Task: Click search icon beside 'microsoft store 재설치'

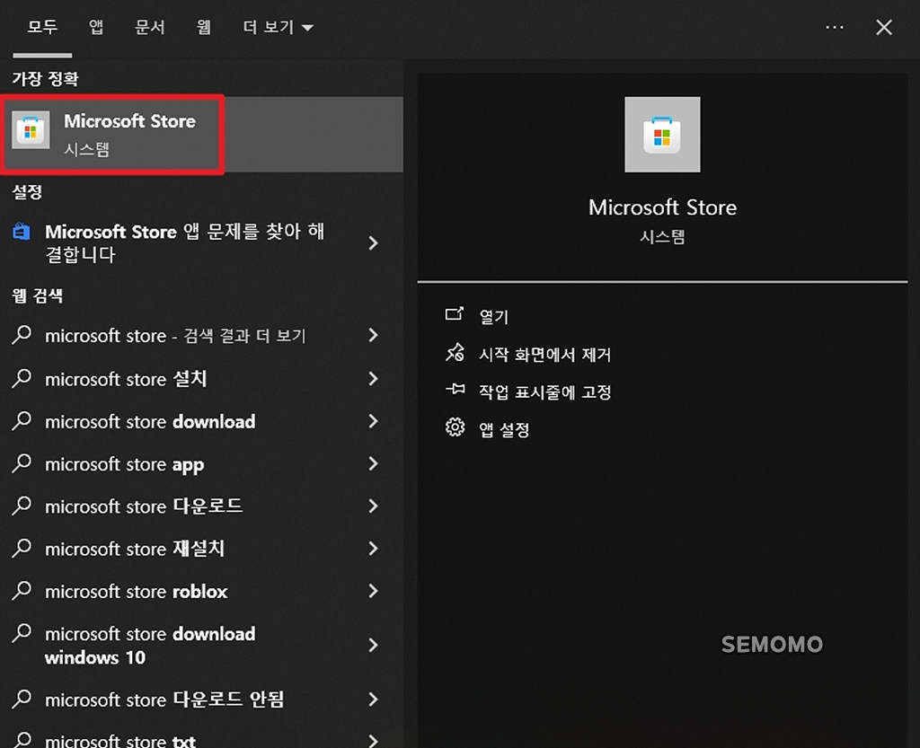Action: tap(22, 547)
